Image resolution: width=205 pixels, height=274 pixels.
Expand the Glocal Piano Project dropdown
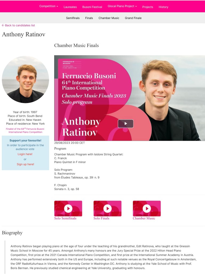pyautogui.click(x=122, y=6)
